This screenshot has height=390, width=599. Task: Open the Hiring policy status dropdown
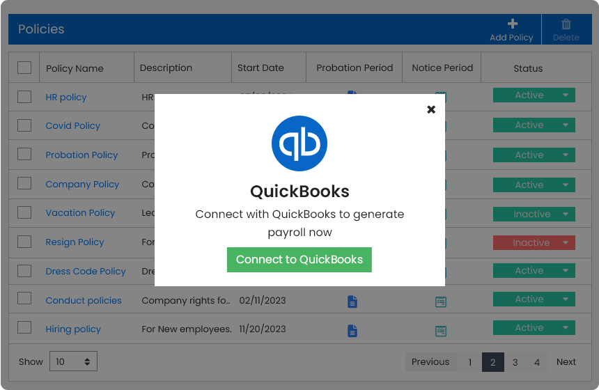click(x=534, y=328)
